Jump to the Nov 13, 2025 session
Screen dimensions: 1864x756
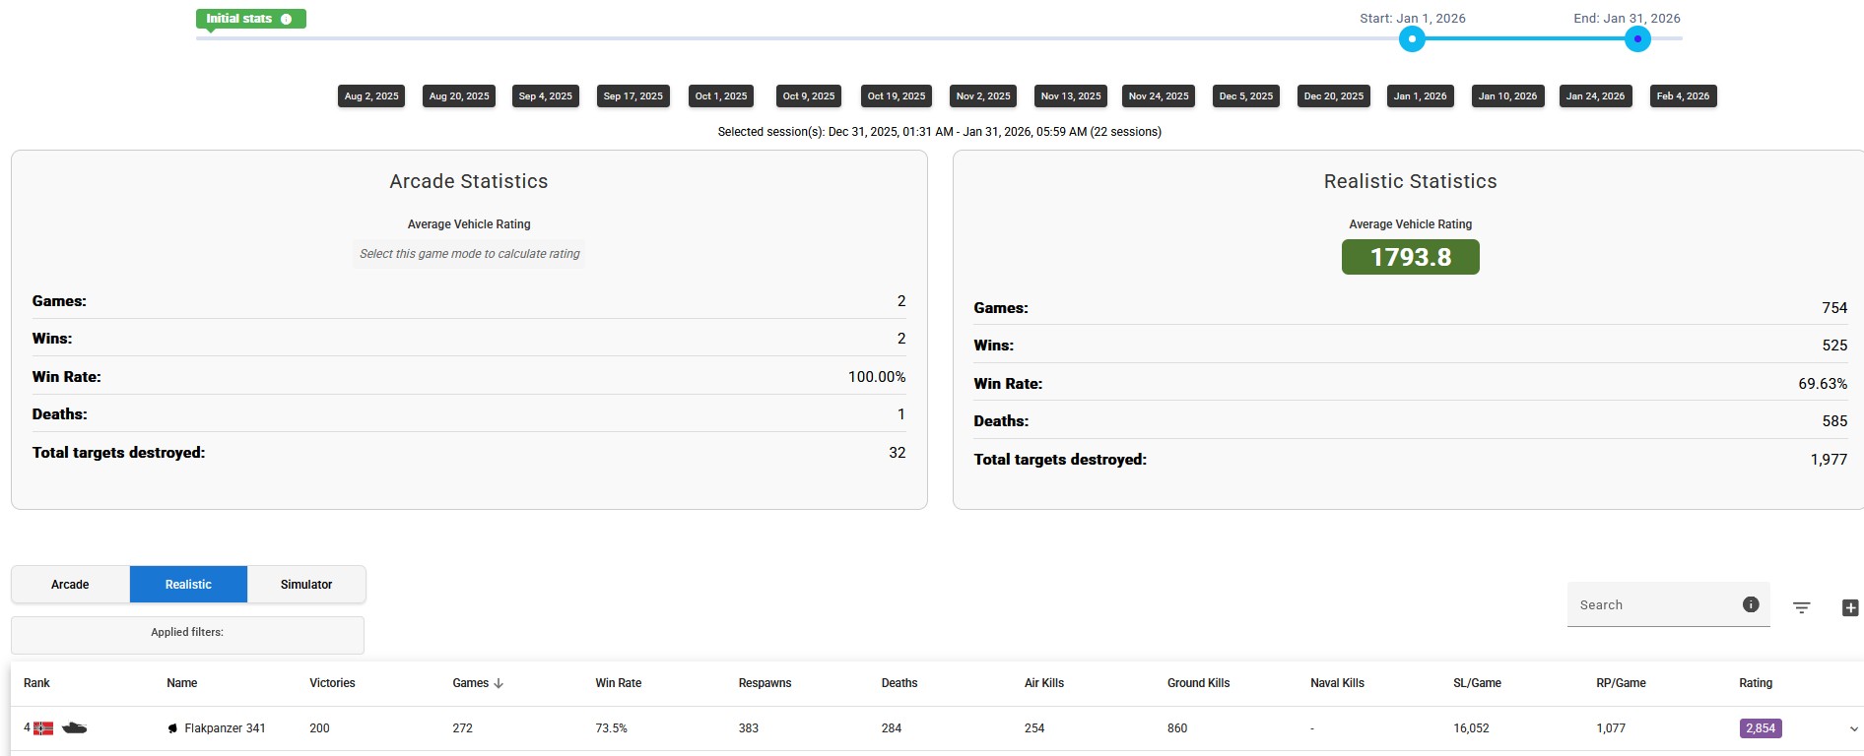1071,96
